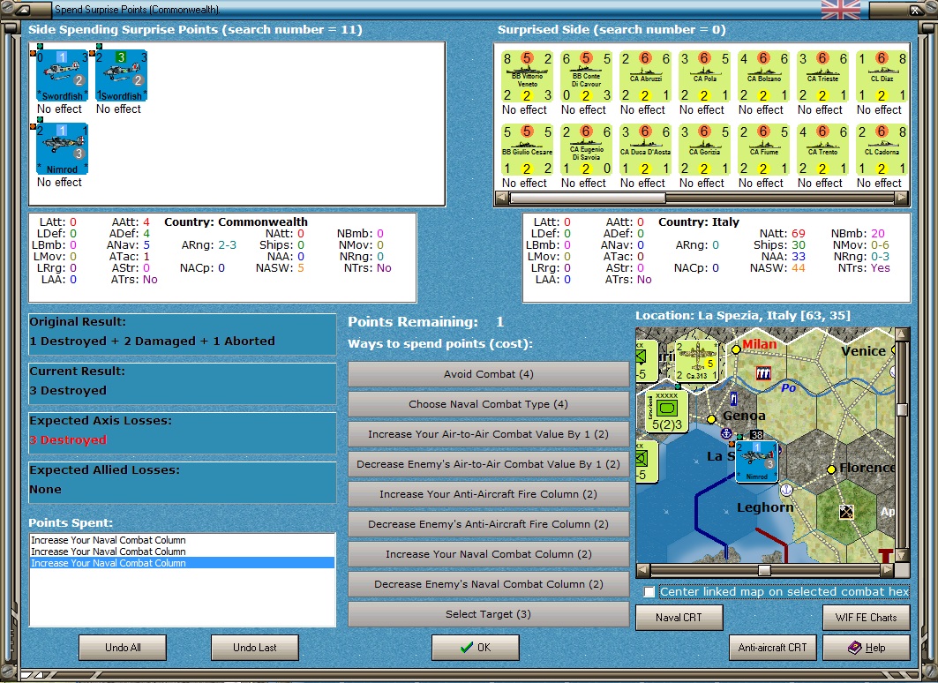Click the map horizontal scrollbar thumb
This screenshot has height=683, width=938.
point(764,570)
